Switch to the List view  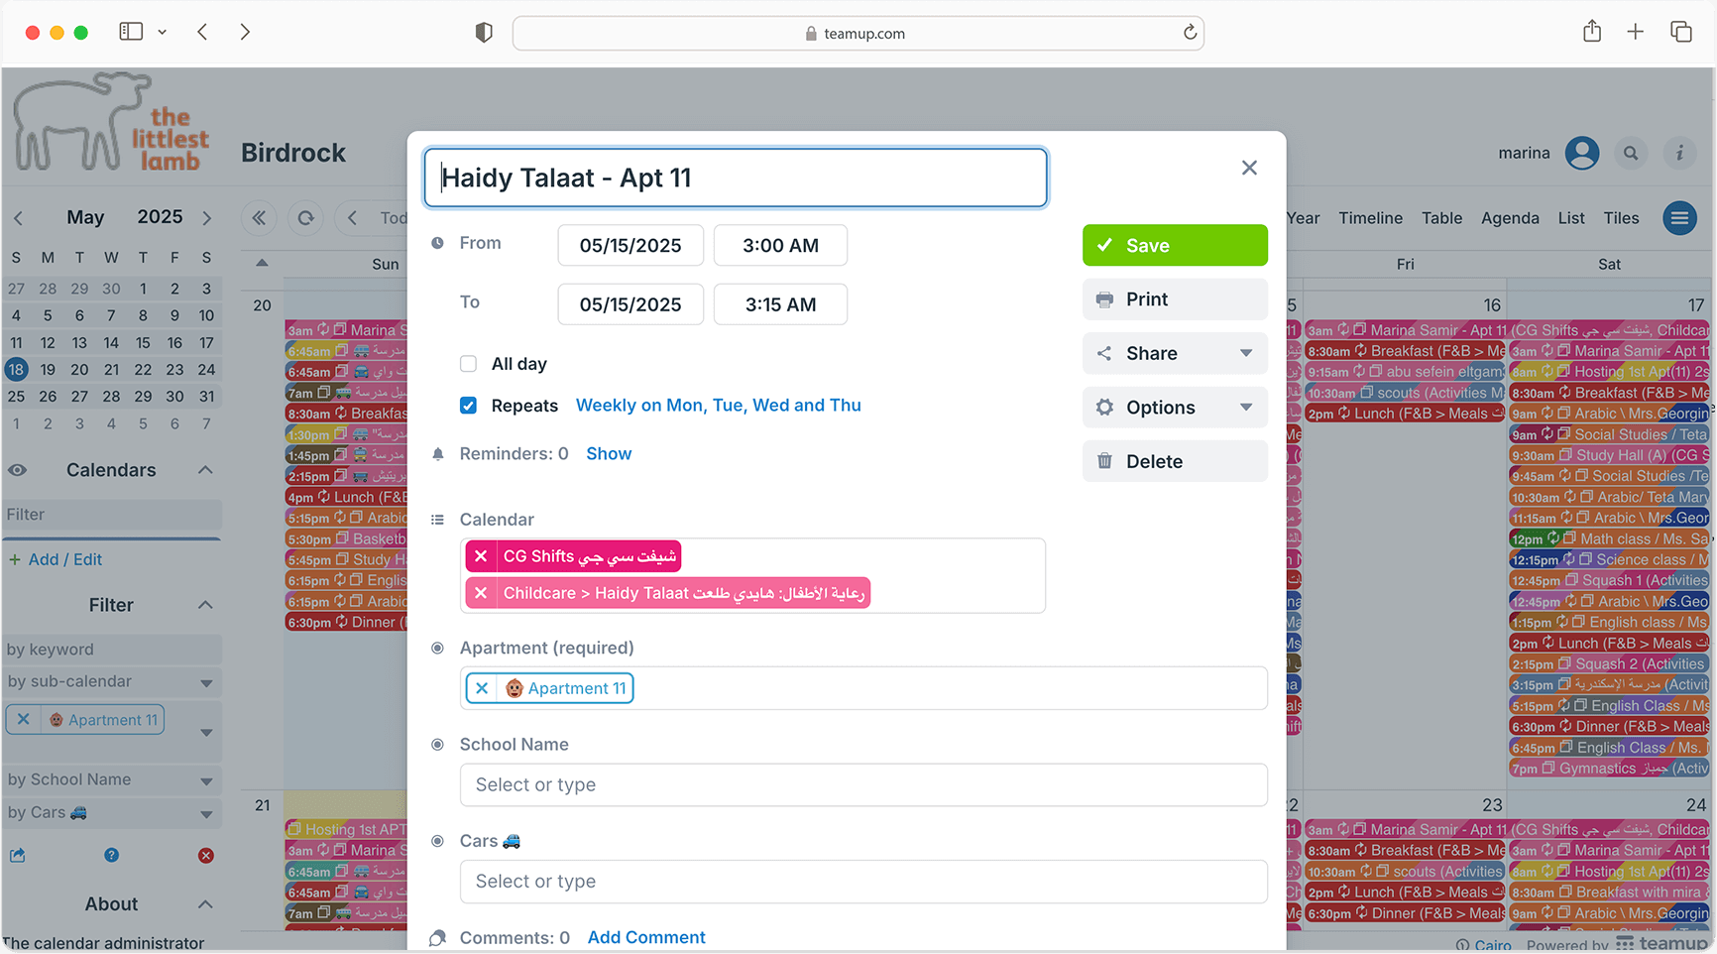click(x=1570, y=218)
